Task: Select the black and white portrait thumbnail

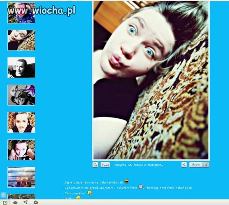Action: point(21,67)
